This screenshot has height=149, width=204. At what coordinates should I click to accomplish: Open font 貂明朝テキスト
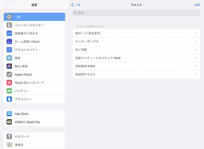(136, 74)
